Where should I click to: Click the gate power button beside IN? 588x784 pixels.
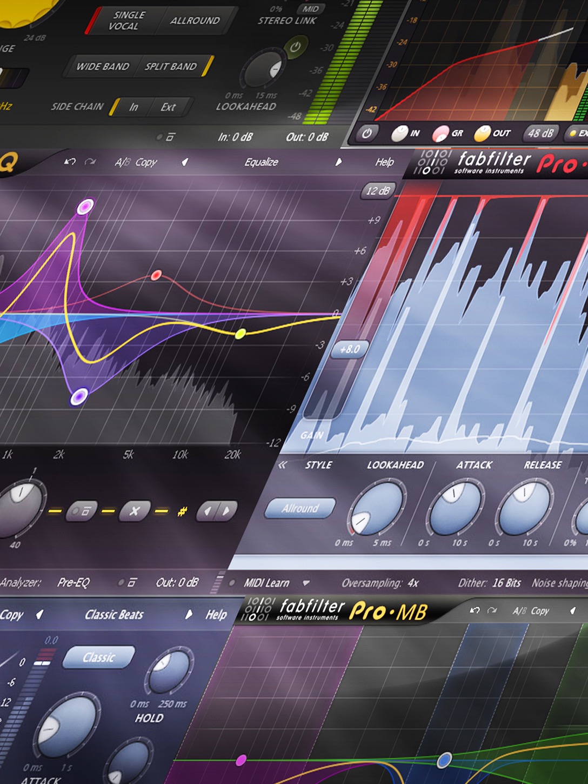pos(367,133)
